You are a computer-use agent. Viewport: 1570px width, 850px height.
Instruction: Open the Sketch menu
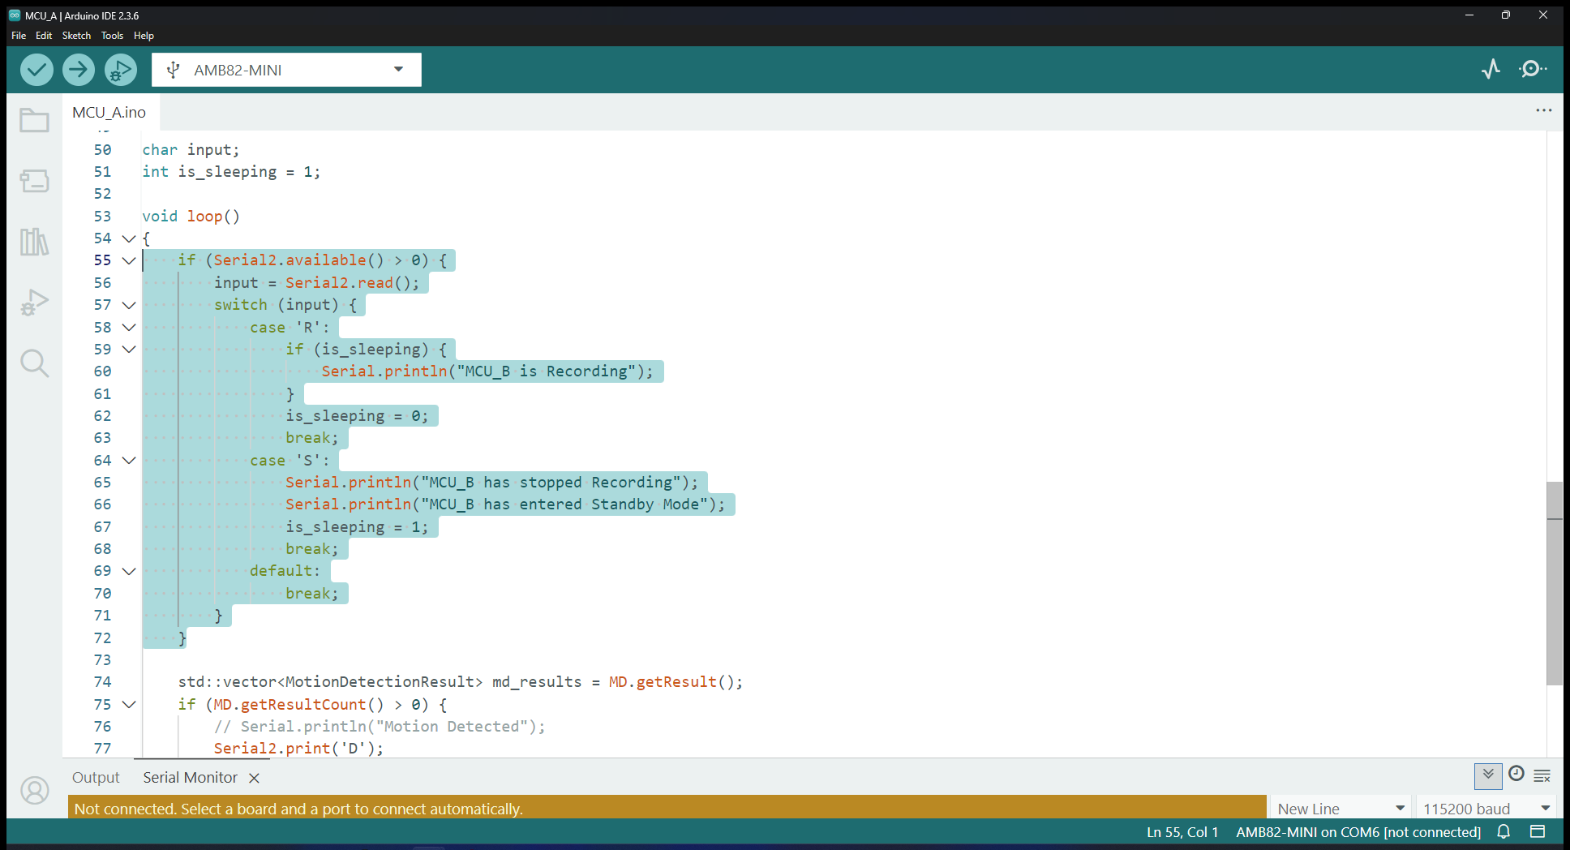[76, 36]
